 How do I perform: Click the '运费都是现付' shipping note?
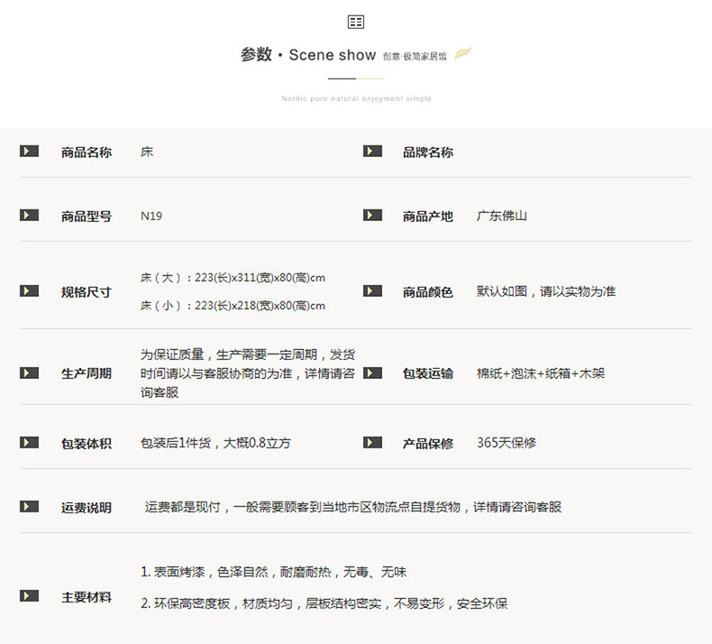pos(353,507)
